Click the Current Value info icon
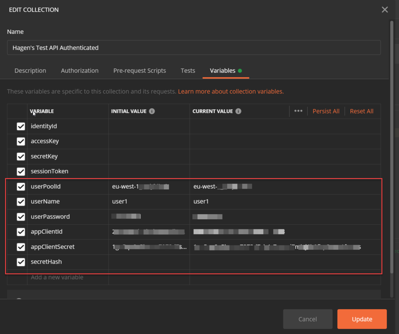Image resolution: width=399 pixels, height=334 pixels. click(x=238, y=111)
